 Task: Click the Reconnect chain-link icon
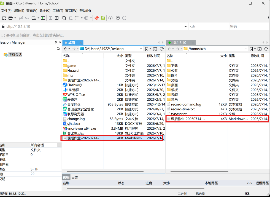27,18
